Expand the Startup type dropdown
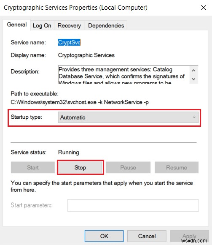 coord(128,117)
